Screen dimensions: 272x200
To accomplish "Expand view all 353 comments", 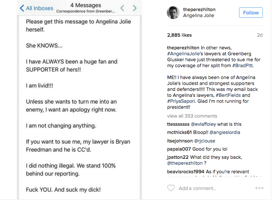I will [x=192, y=116].
